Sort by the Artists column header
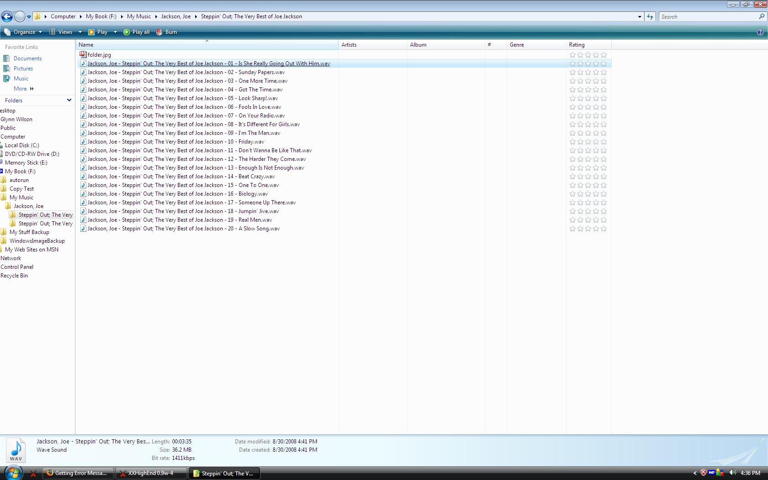This screenshot has height=480, width=768. pyautogui.click(x=373, y=45)
